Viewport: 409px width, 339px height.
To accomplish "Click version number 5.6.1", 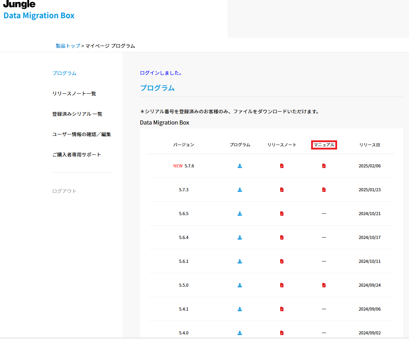I will pyautogui.click(x=184, y=261).
